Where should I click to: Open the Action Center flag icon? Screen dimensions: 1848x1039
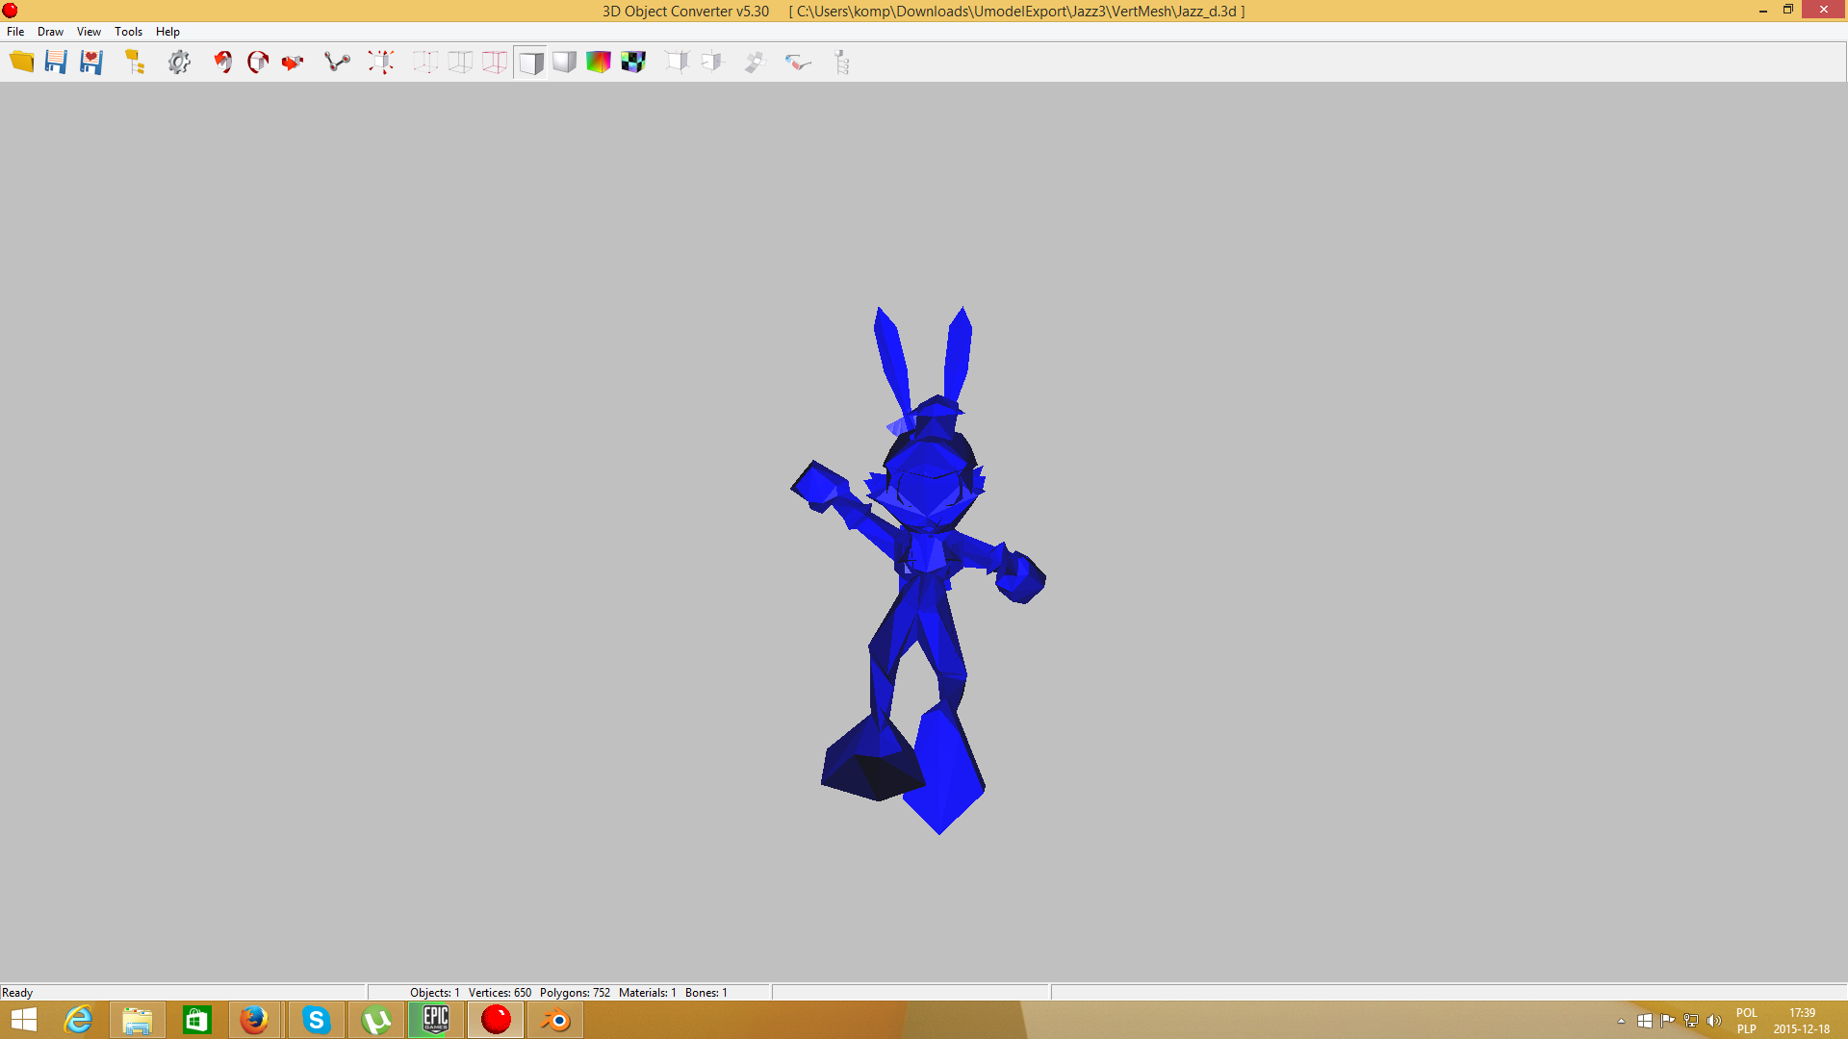pos(1667,1021)
